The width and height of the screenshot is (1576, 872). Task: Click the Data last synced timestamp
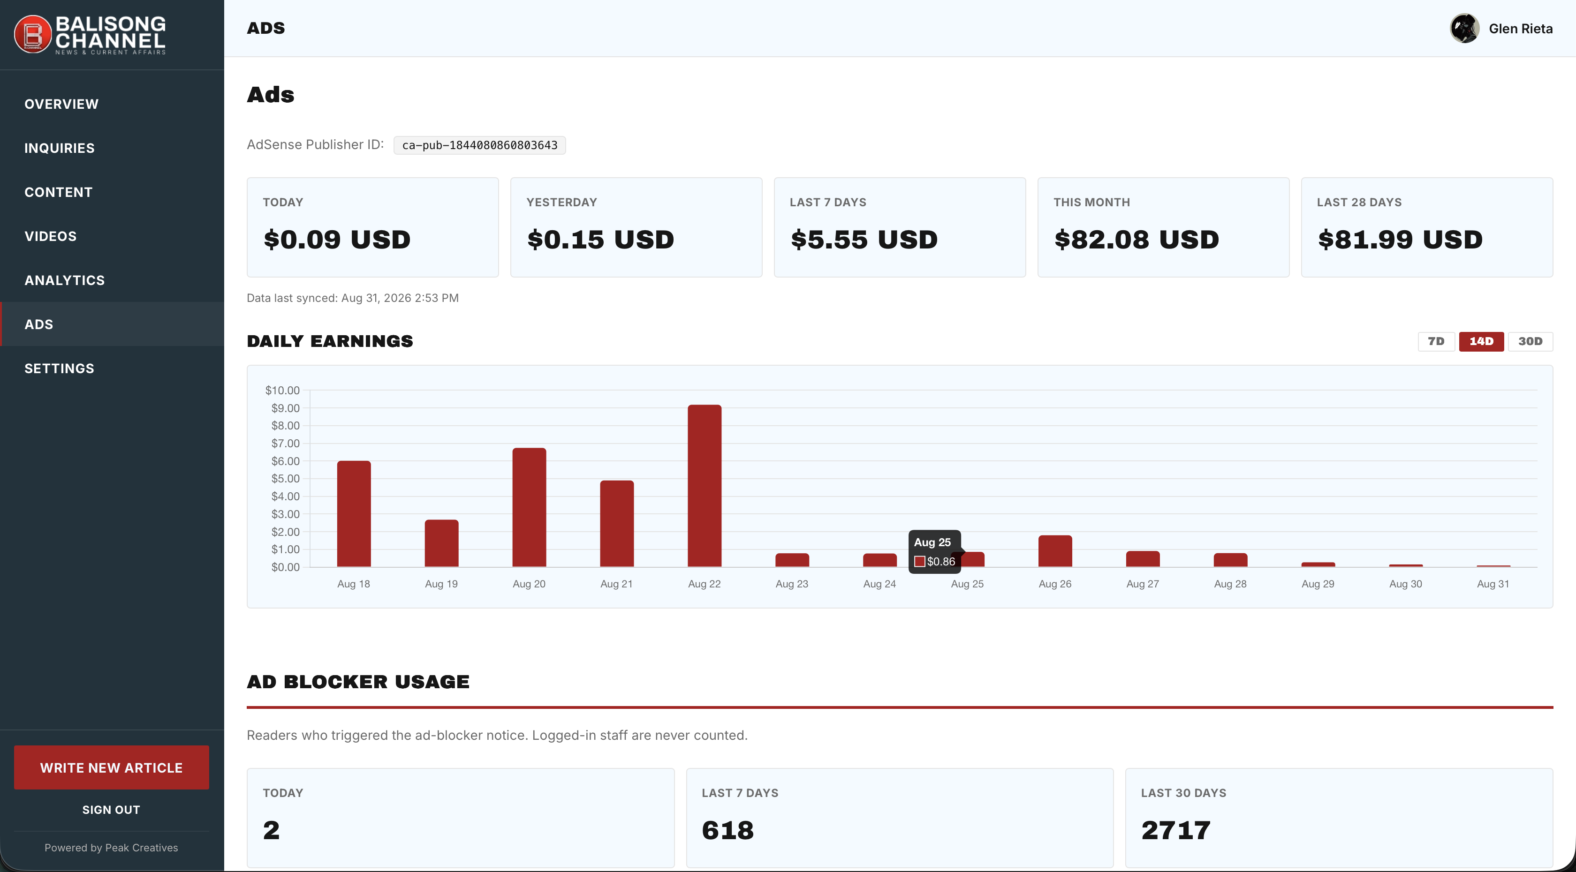[352, 298]
